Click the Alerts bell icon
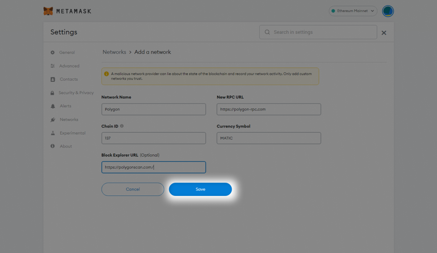The height and width of the screenshot is (253, 437). tap(52, 106)
